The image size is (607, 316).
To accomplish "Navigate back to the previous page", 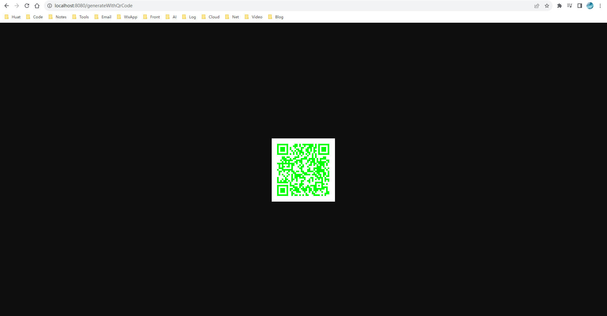I will (7, 5).
